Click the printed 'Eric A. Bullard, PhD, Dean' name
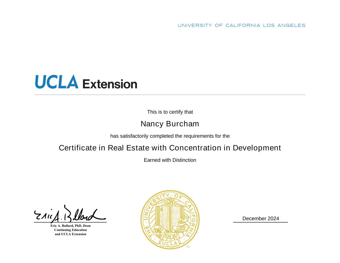 coord(71,226)
